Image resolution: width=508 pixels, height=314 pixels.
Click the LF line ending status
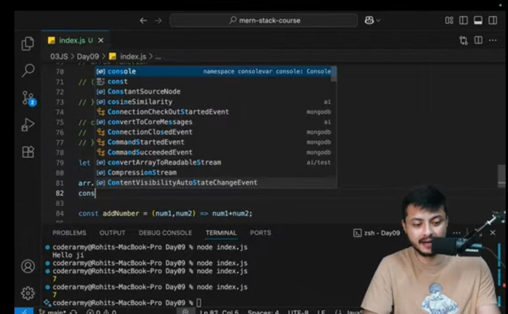pos(321,312)
